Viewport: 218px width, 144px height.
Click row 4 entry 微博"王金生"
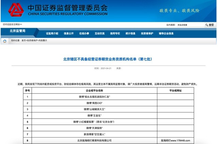pos(94,115)
